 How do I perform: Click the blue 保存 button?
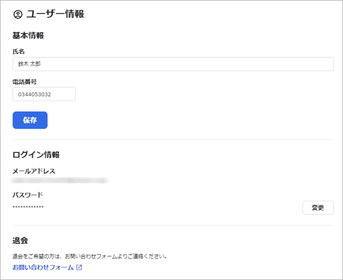click(30, 120)
